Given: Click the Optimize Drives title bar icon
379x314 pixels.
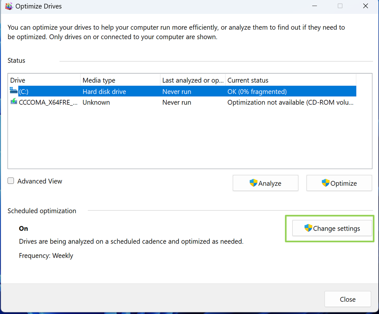Looking at the screenshot, I should pyautogui.click(x=9, y=6).
